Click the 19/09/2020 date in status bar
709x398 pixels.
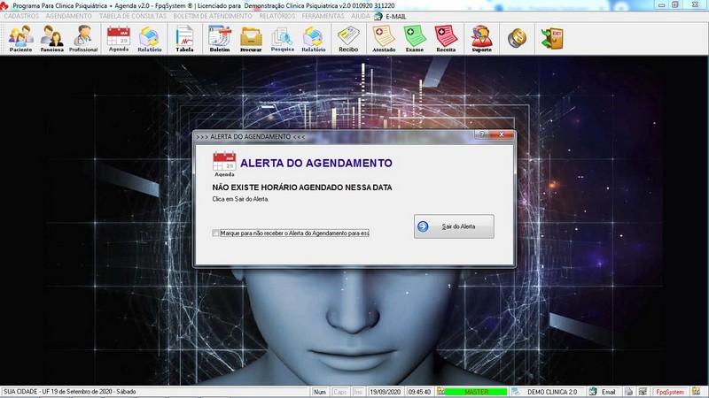tap(385, 392)
